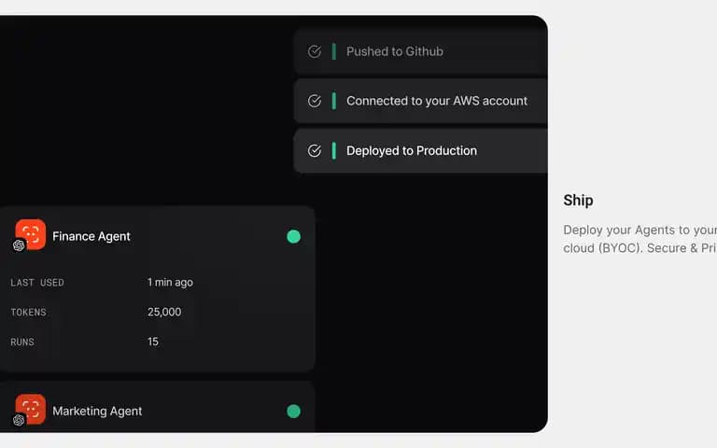Open the Connected to your AWS account step

[420, 101]
